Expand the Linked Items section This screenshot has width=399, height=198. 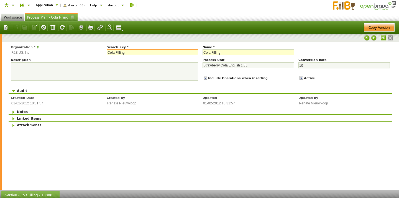tap(14, 119)
